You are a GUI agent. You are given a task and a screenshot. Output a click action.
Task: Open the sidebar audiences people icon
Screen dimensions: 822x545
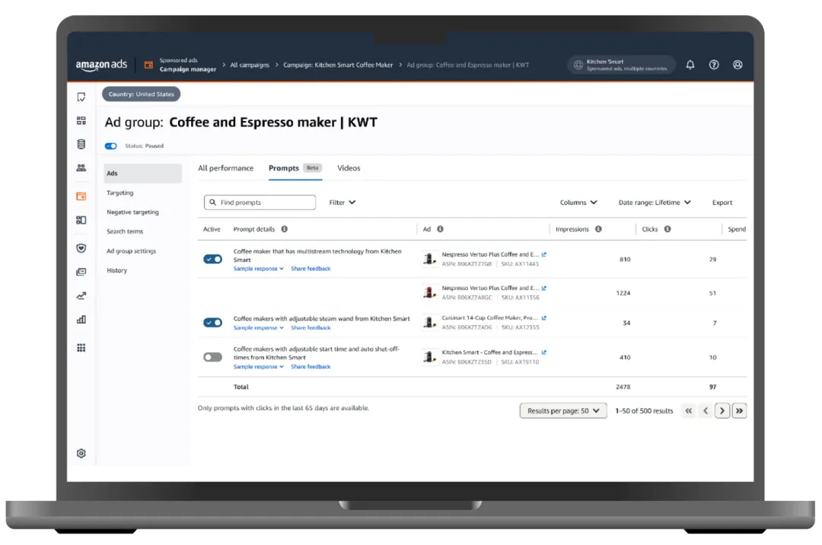(81, 167)
